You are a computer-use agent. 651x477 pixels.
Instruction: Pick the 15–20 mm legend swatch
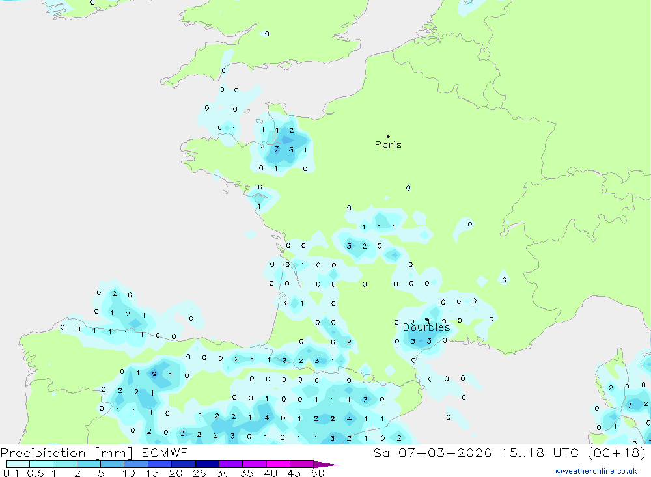point(160,464)
